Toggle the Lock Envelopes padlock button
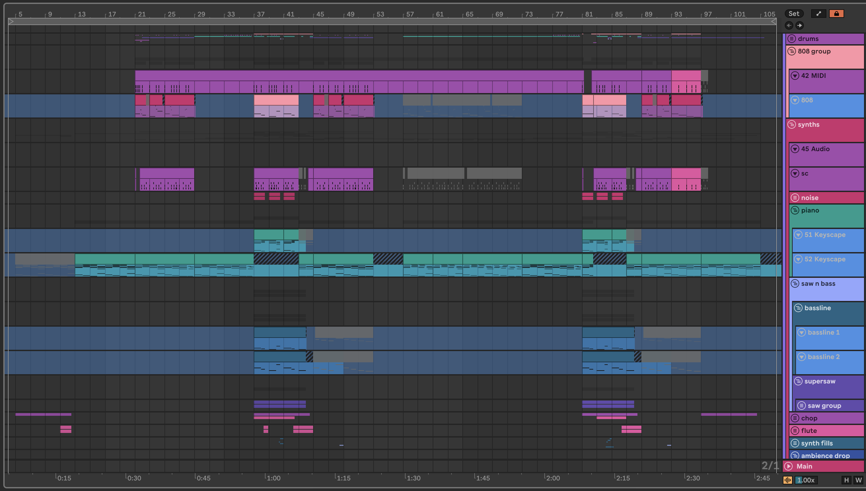 point(836,14)
